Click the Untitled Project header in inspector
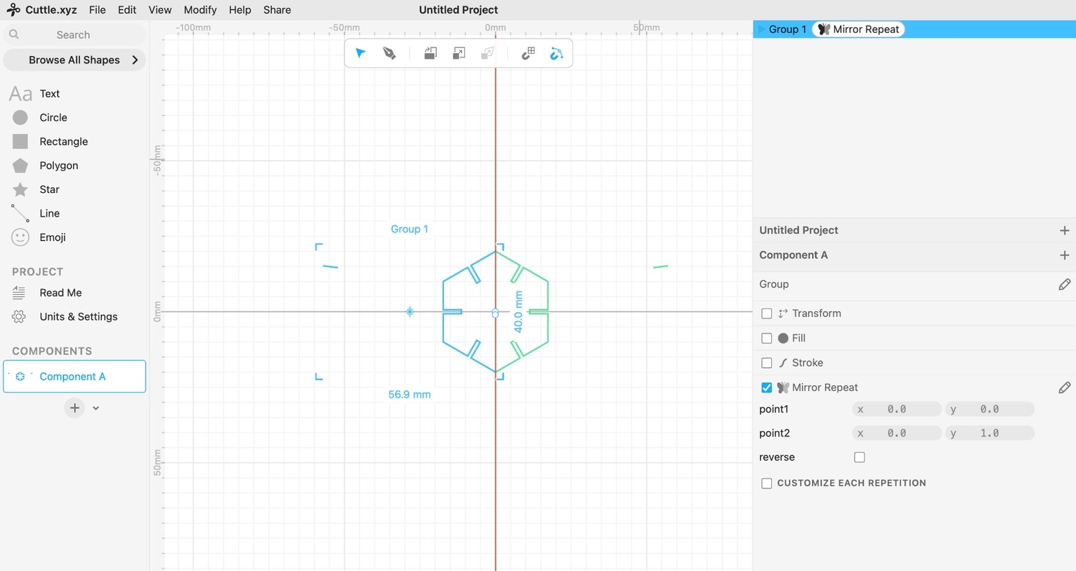 point(799,230)
